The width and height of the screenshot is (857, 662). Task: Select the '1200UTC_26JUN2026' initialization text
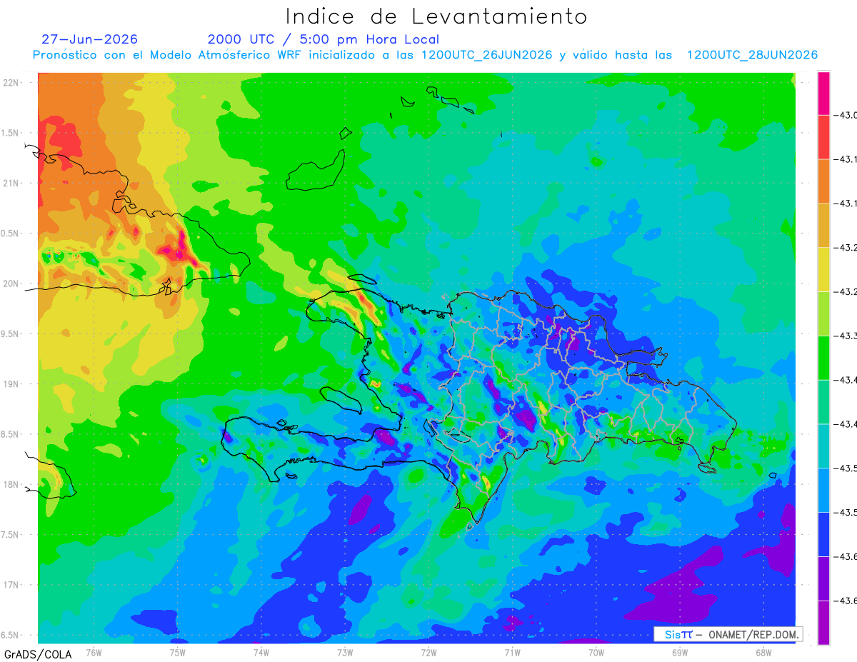[486, 55]
